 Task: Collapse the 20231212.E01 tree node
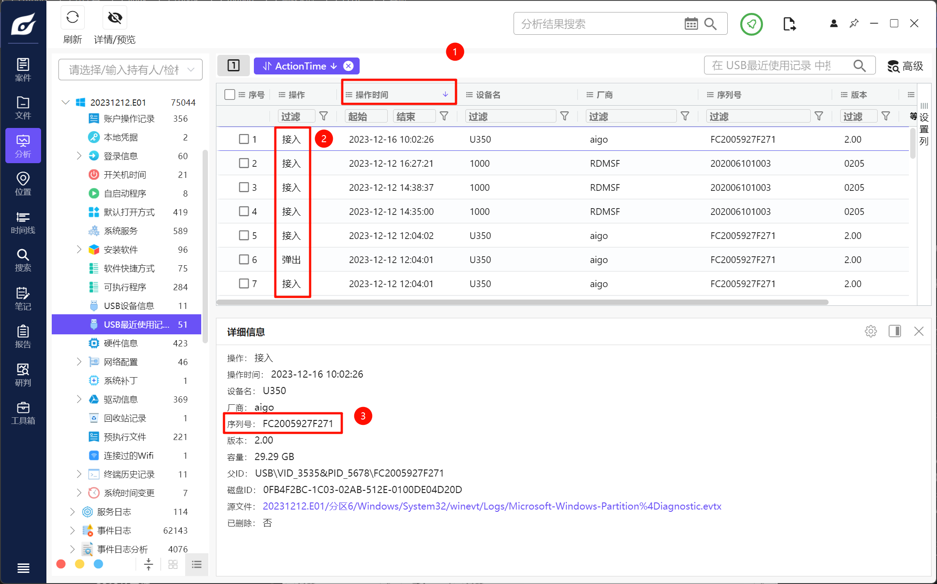[x=66, y=103]
